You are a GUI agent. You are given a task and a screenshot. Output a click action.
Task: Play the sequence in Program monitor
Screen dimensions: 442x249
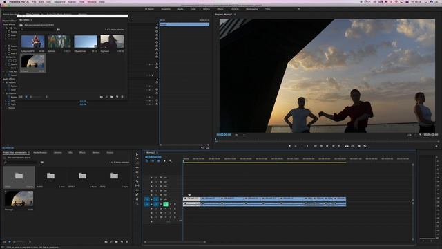pos(327,146)
